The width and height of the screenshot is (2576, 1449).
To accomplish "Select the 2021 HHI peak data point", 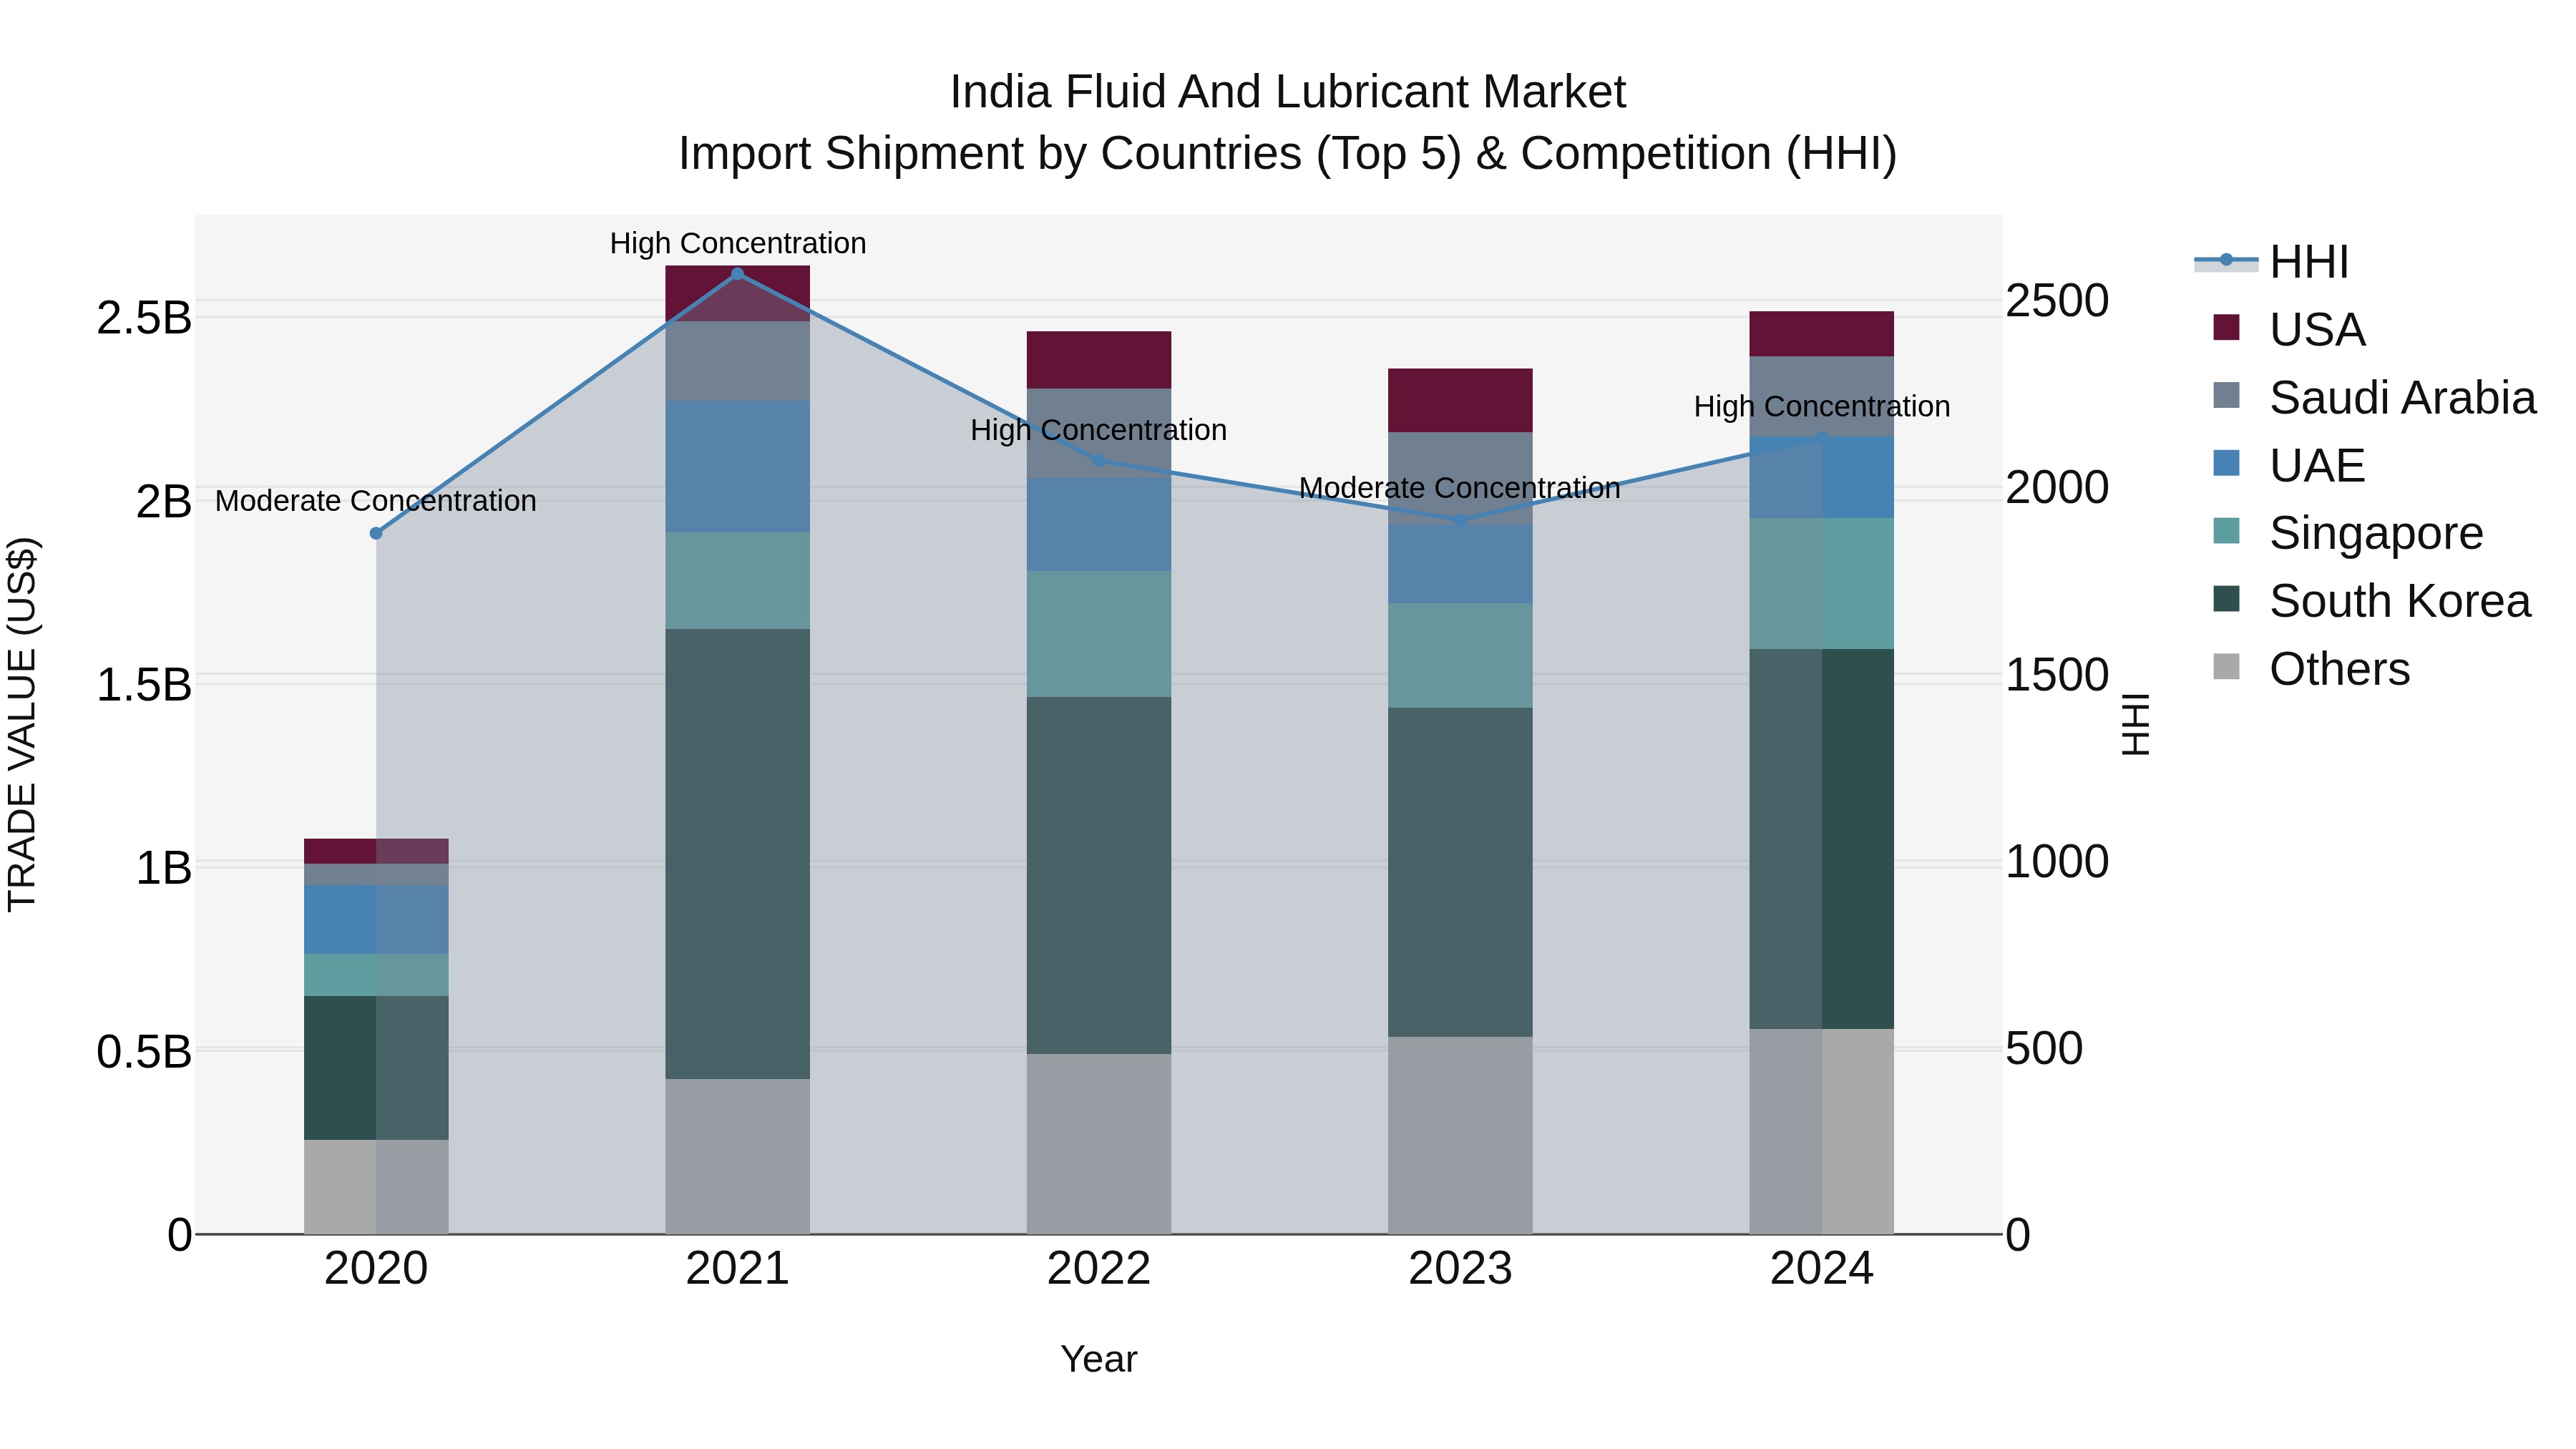I will (738, 274).
